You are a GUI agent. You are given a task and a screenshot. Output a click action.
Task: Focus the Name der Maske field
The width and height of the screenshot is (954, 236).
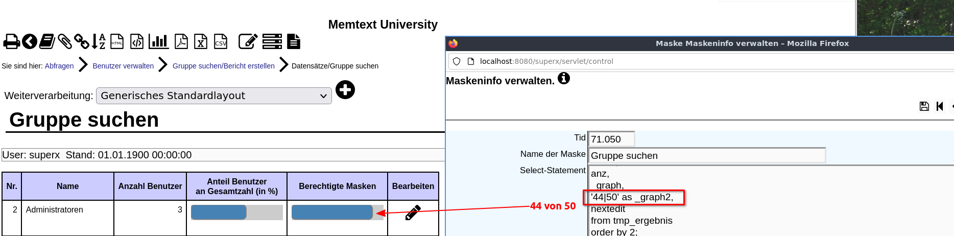pyautogui.click(x=707, y=155)
